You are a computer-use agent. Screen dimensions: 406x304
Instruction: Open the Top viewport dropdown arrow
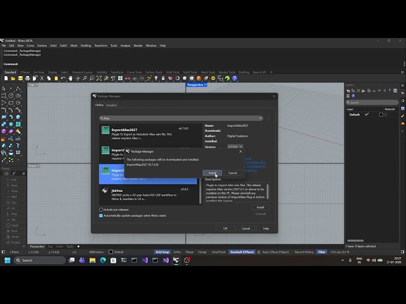click(37, 85)
